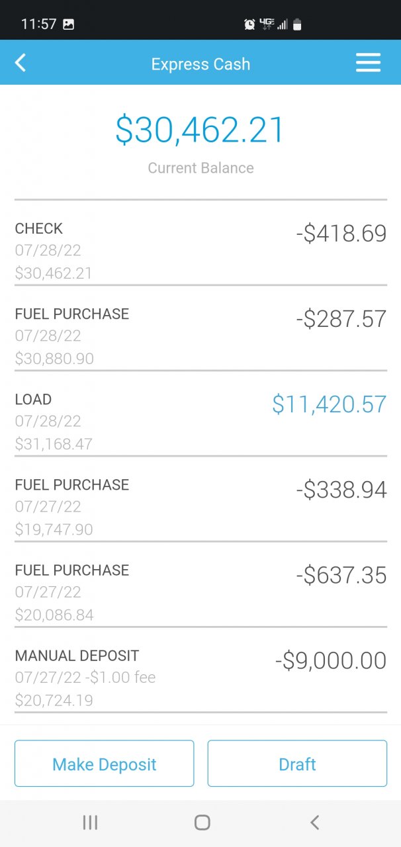This screenshot has height=847, width=401.
Task: Open the CHECK transaction of -$418.69
Action: (200, 250)
